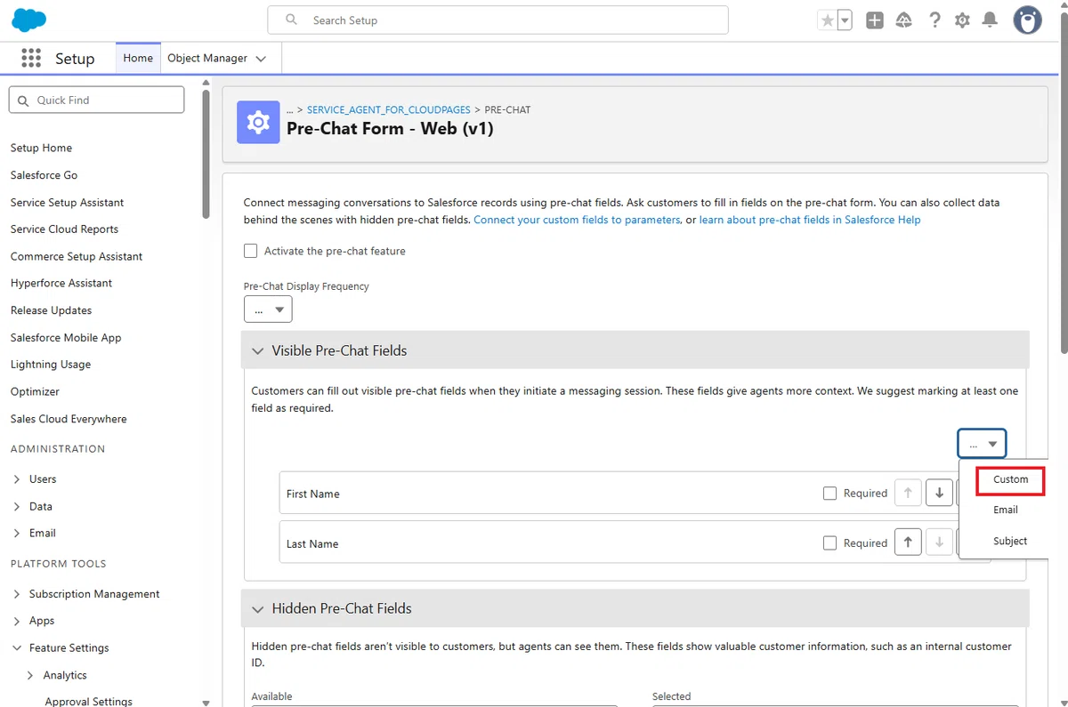Mark First Name as Required
The width and height of the screenshot is (1068, 707).
tap(829, 493)
